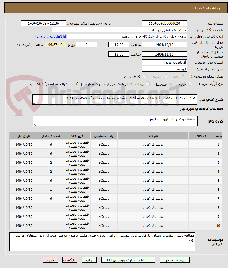Click the گروه کالا column header in table
Screen dimensions: 228x268
click(x=77, y=136)
